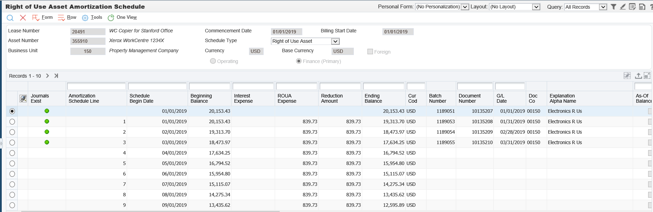Click the Explanation Alpha Name column header

point(590,99)
